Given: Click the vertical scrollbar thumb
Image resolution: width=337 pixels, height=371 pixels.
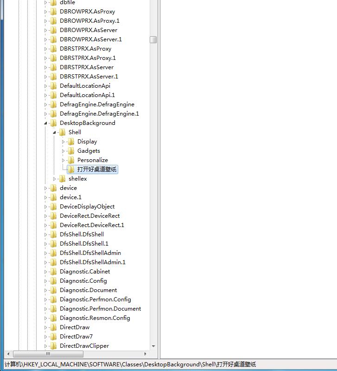Looking at the screenshot, I should [x=153, y=39].
